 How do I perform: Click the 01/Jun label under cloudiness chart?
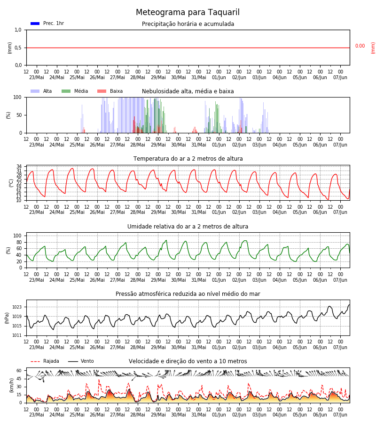[219, 145]
